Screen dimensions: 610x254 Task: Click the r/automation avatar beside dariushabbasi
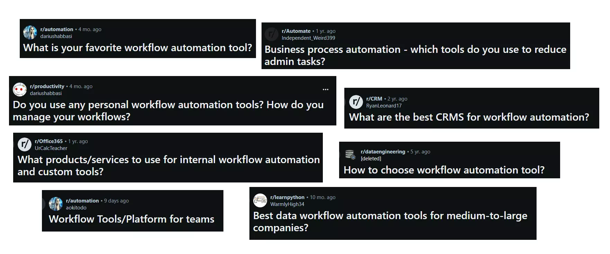(x=30, y=32)
